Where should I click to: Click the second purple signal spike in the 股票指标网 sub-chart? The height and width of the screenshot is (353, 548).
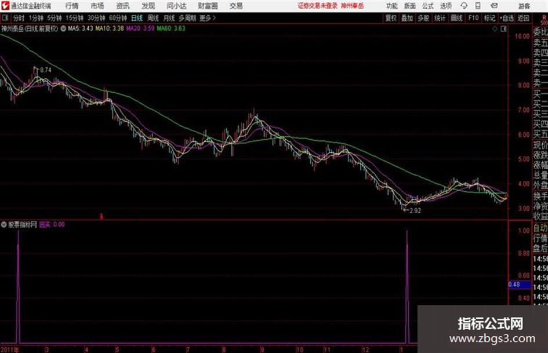pyautogui.click(x=407, y=286)
